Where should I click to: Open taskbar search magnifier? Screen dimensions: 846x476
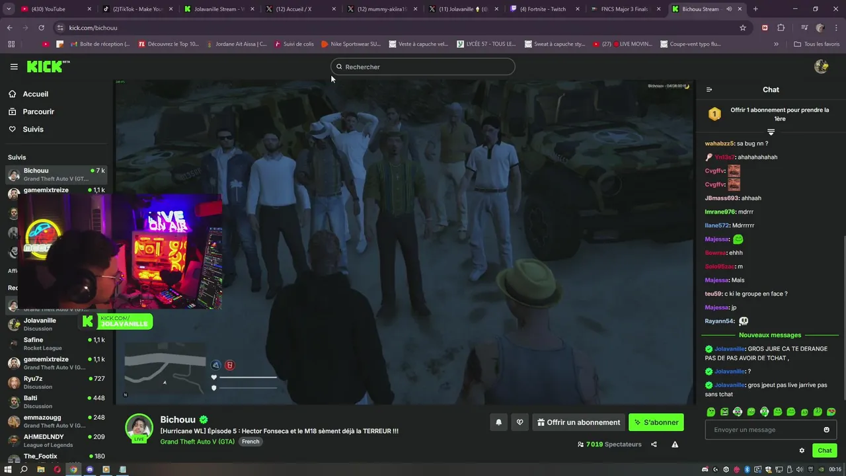24,469
